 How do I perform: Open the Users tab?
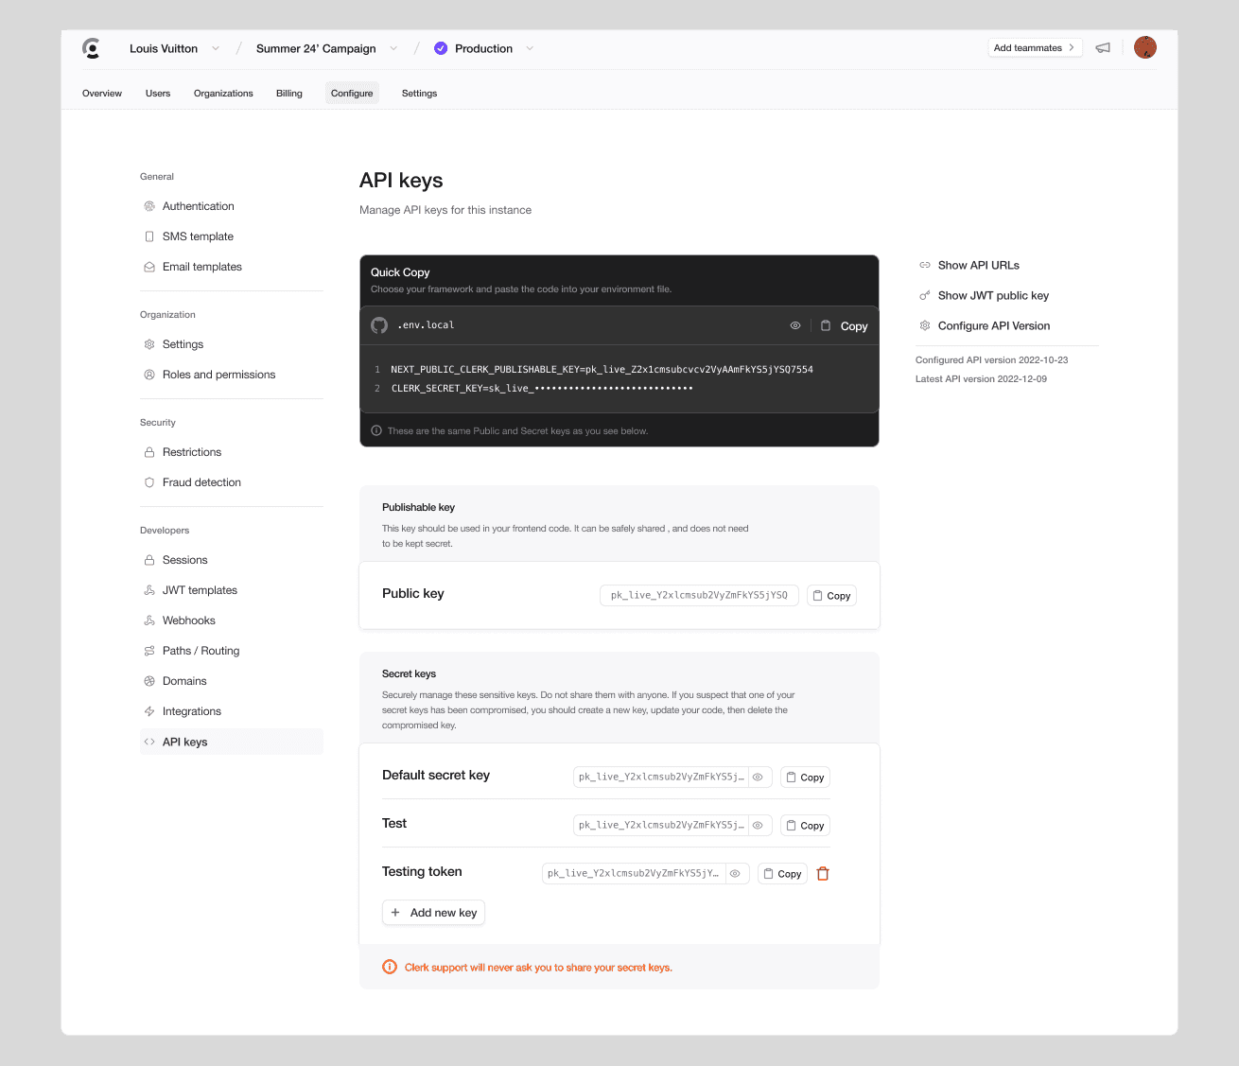point(158,93)
